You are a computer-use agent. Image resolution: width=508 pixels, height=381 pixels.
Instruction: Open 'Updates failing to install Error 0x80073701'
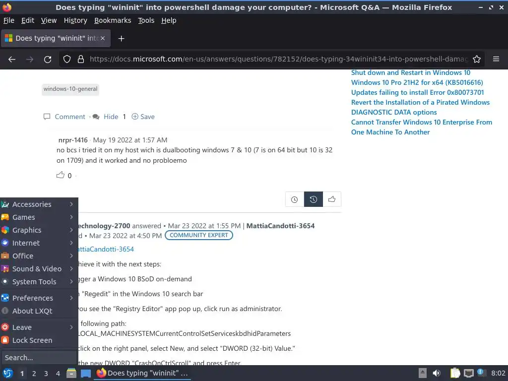click(417, 92)
